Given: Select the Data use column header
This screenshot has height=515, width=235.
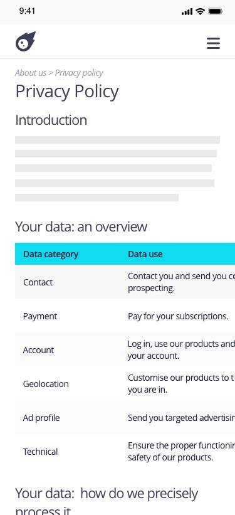Looking at the screenshot, I should click(145, 254).
